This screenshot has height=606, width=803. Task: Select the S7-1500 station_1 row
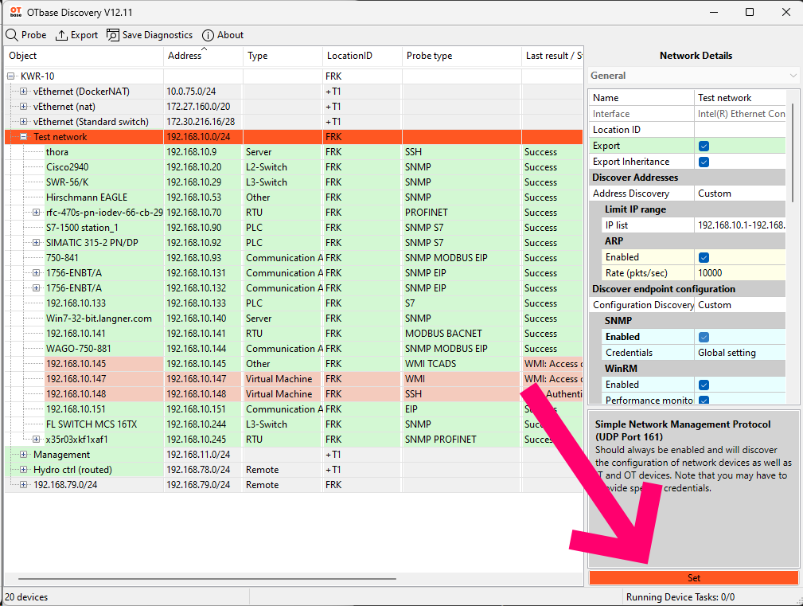tap(294, 228)
